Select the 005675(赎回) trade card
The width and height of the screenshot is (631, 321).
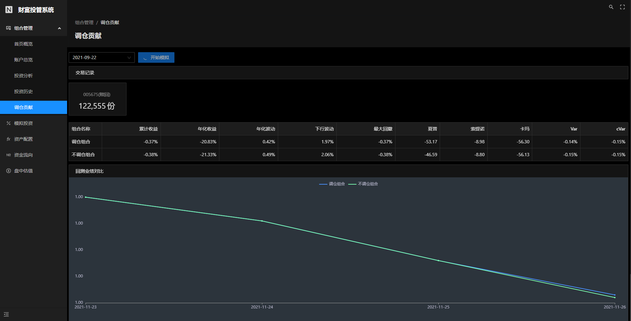[97, 99]
